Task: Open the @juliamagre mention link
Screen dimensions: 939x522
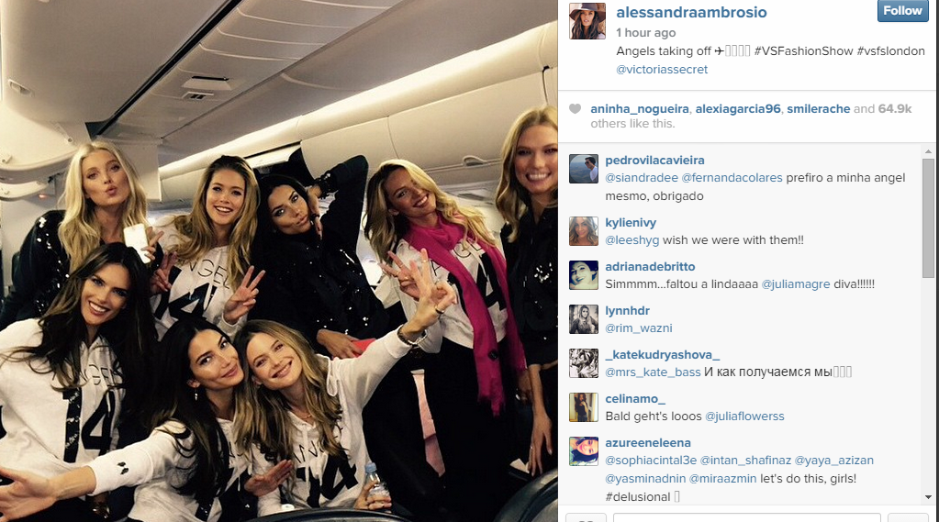Action: click(795, 284)
